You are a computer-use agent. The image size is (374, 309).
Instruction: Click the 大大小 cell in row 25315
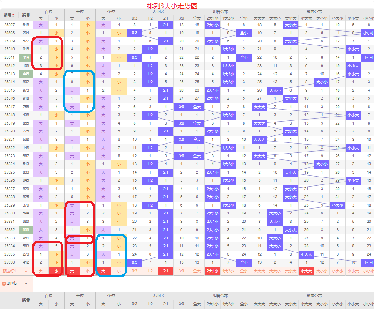(275, 90)
